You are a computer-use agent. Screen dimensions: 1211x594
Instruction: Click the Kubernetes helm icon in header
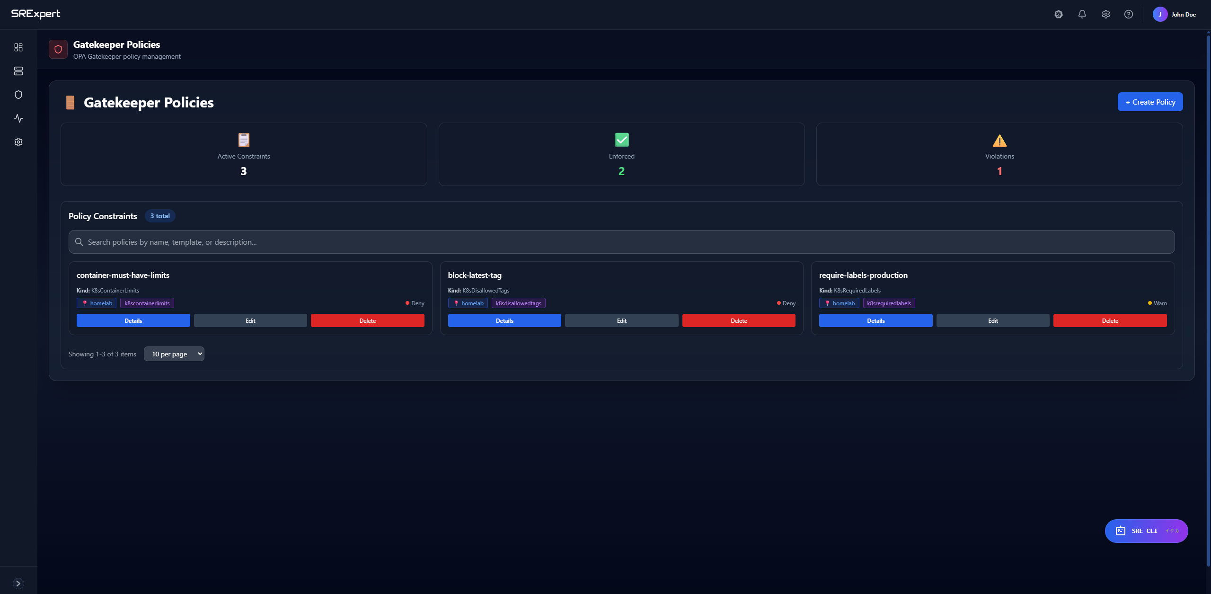point(1059,14)
